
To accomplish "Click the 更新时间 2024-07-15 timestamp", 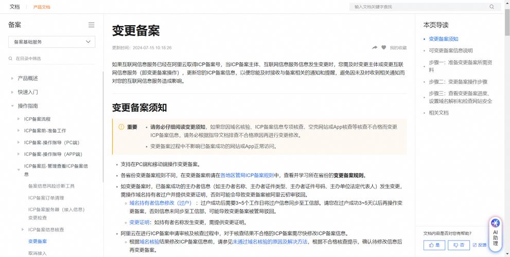I will 142,48.
